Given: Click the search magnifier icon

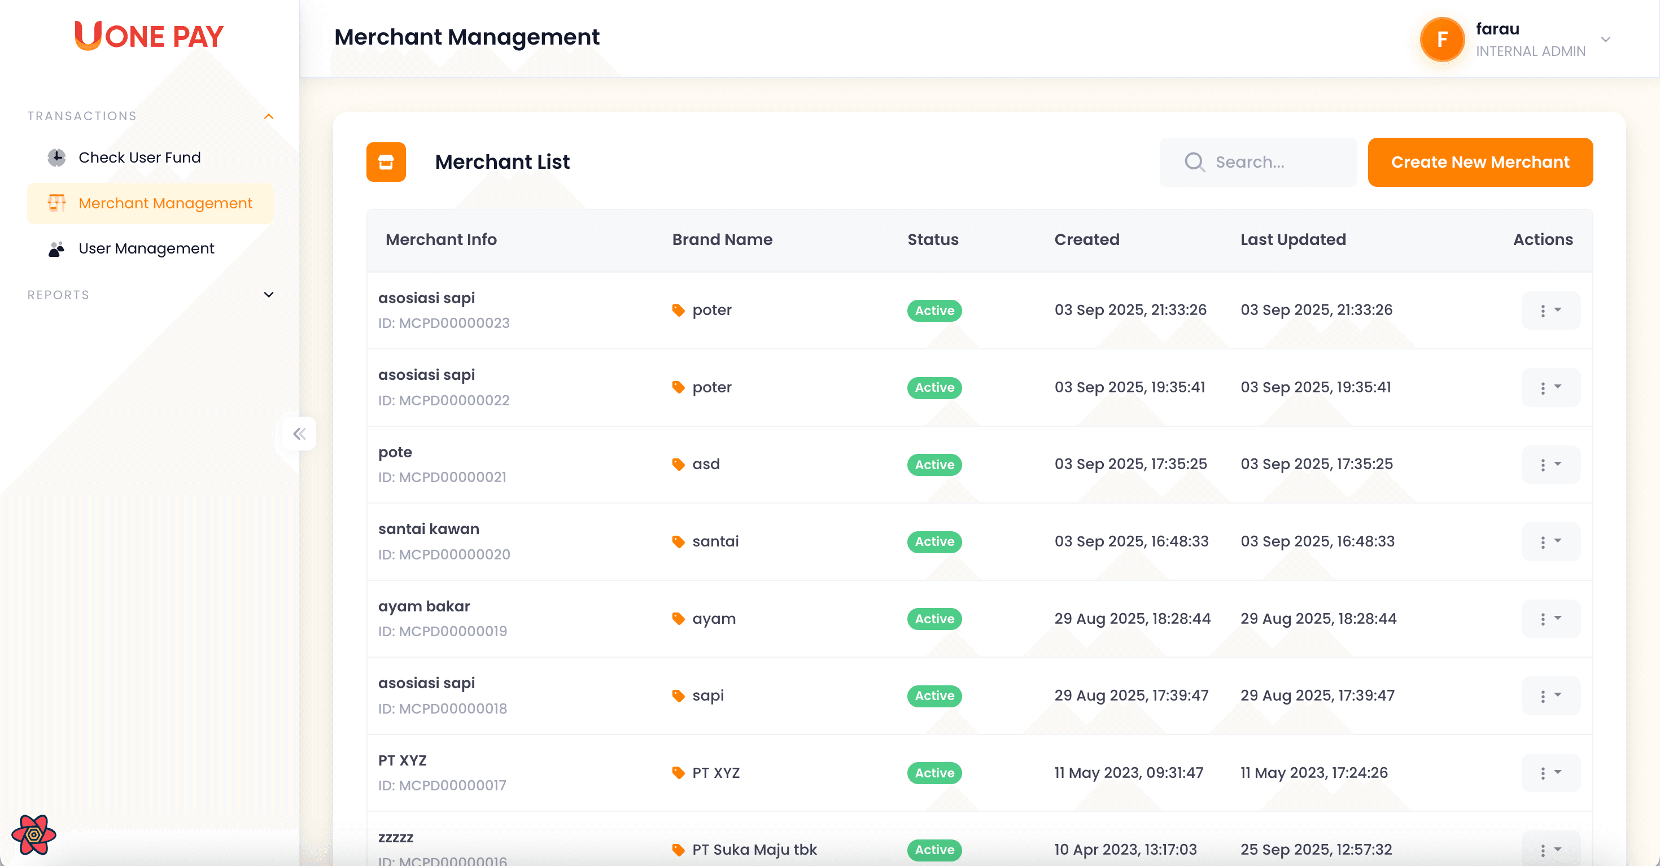Looking at the screenshot, I should (1194, 161).
